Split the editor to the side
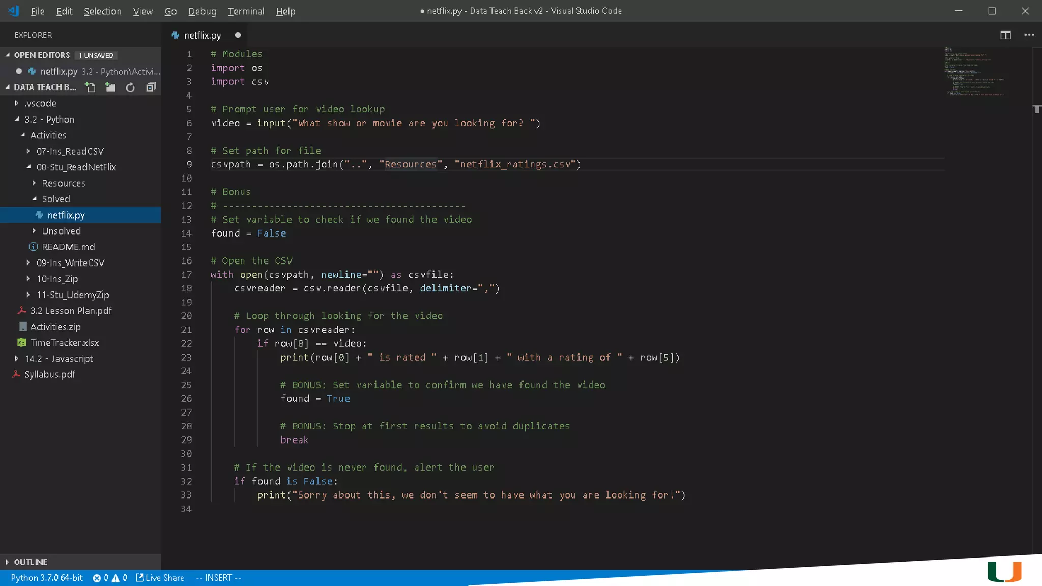The width and height of the screenshot is (1042, 586). 1005,35
